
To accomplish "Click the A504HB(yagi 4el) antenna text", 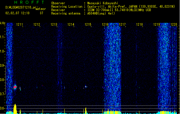I will point(101,13).
